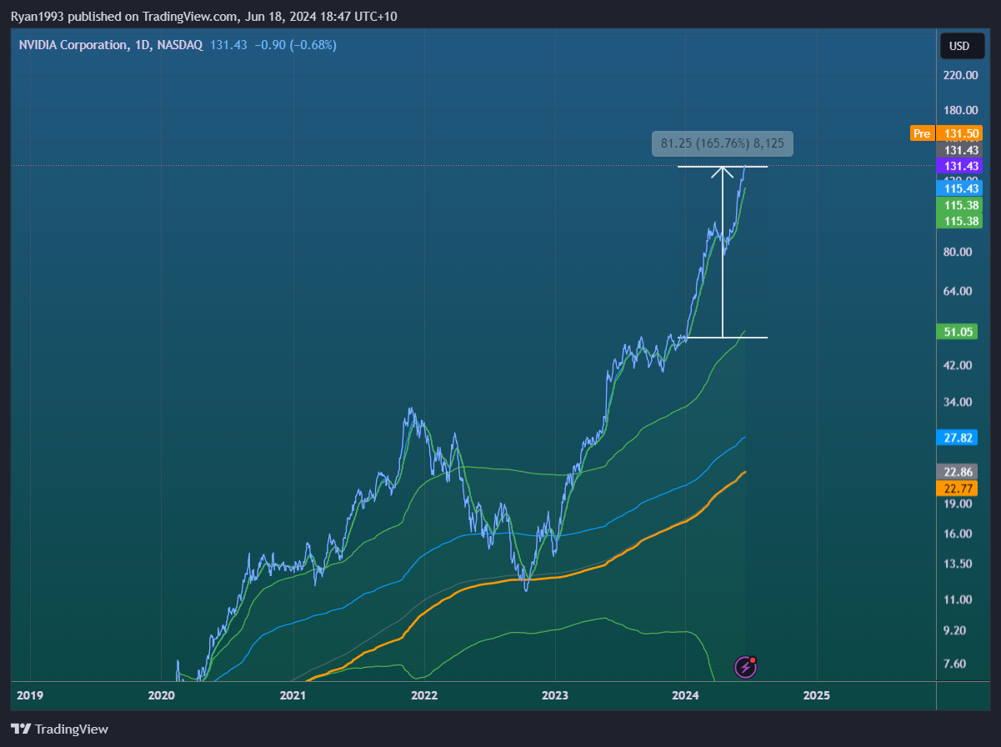Click the 2020 label on time axis

pos(161,695)
